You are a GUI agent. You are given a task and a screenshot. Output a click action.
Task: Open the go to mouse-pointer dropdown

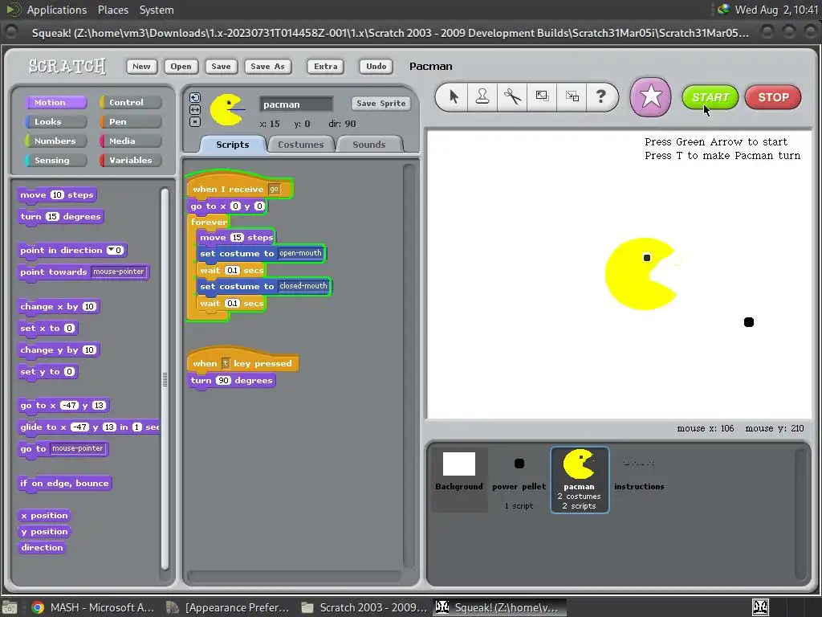click(78, 448)
